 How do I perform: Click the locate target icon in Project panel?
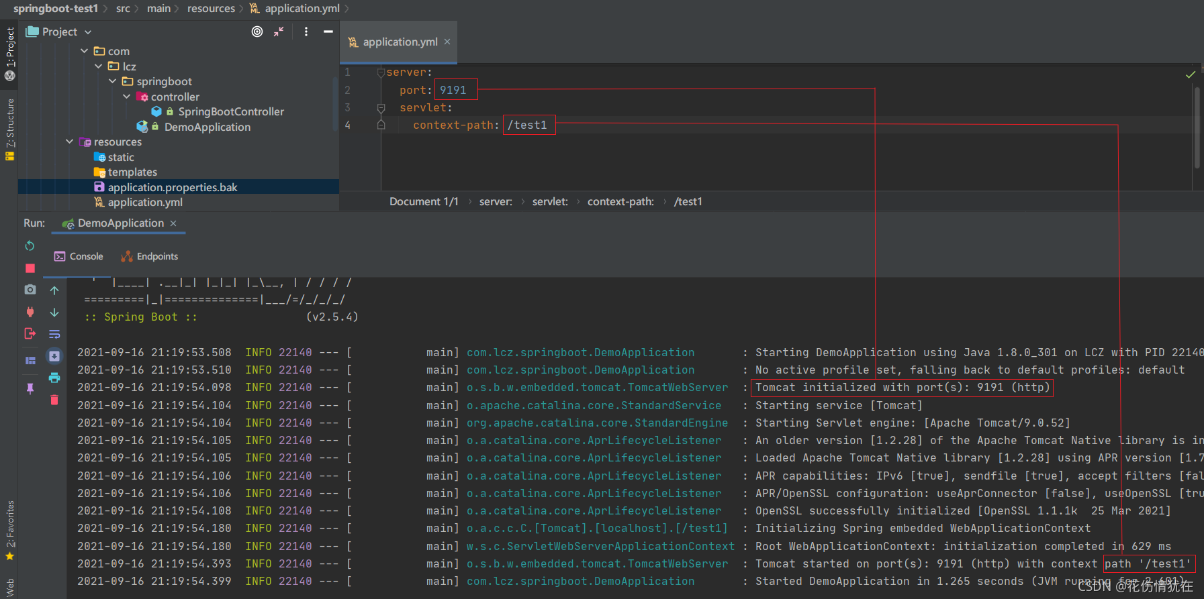(257, 32)
